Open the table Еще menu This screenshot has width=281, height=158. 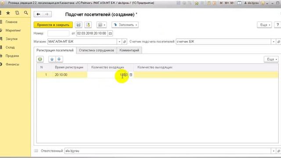(x=271, y=59)
